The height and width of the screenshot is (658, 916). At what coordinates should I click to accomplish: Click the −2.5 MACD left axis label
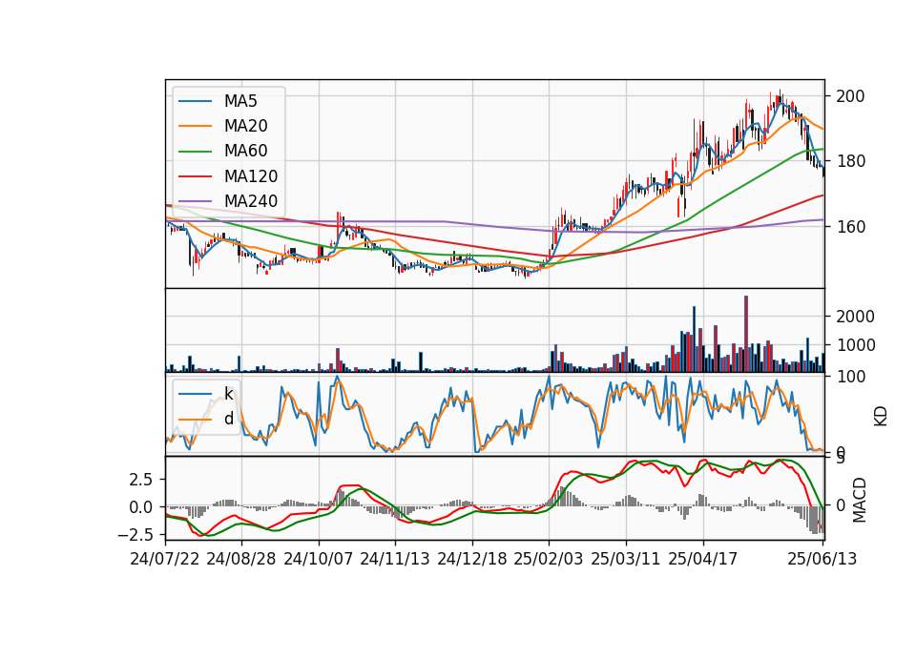click(135, 534)
